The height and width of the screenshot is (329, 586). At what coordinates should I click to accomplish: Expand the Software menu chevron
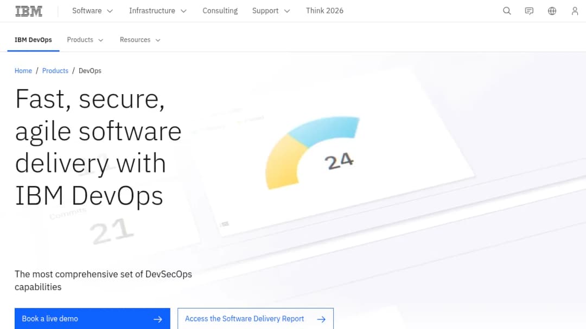click(x=110, y=11)
